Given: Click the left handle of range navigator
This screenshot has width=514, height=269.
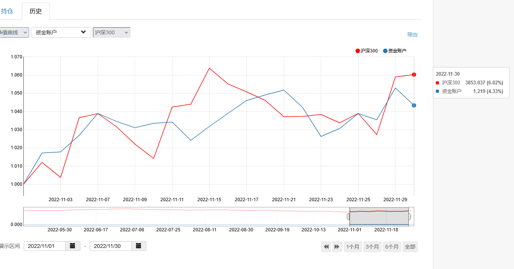Looking at the screenshot, I should click(349, 217).
